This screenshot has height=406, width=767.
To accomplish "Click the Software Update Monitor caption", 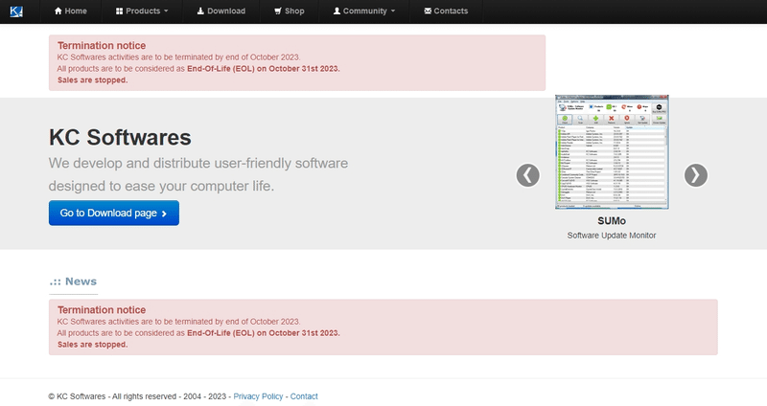I will pos(612,236).
